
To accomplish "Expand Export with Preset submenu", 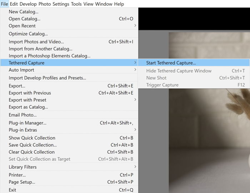I will point(27,100).
